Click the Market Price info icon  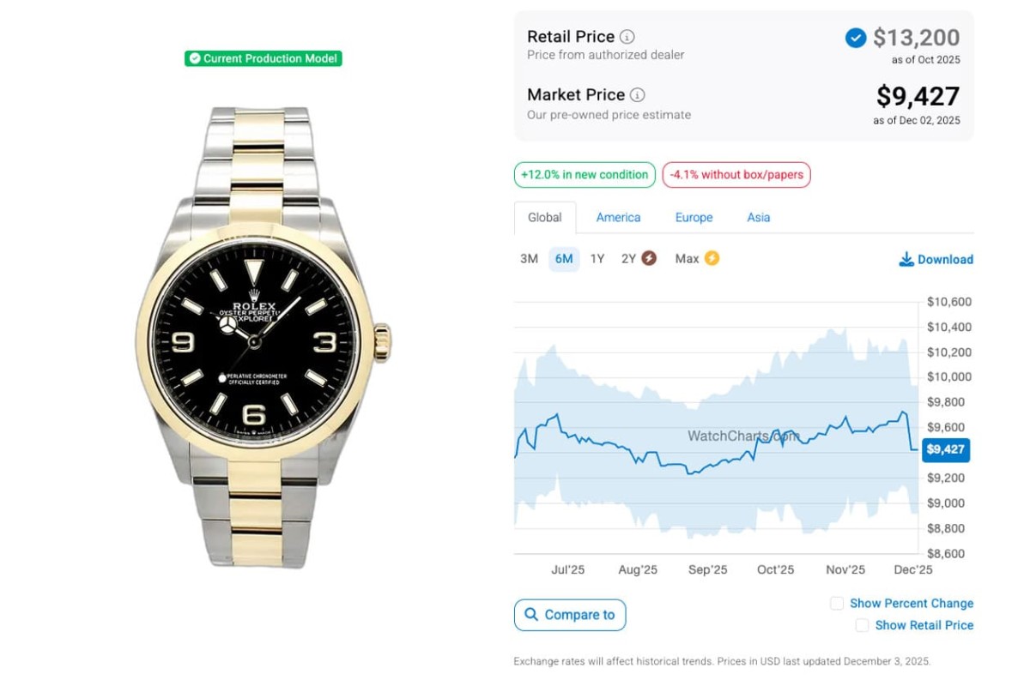tap(638, 95)
